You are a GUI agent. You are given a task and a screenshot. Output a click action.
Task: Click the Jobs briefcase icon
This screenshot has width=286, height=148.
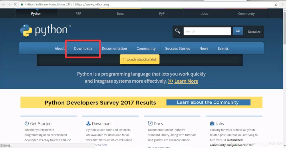click(x=212, y=124)
